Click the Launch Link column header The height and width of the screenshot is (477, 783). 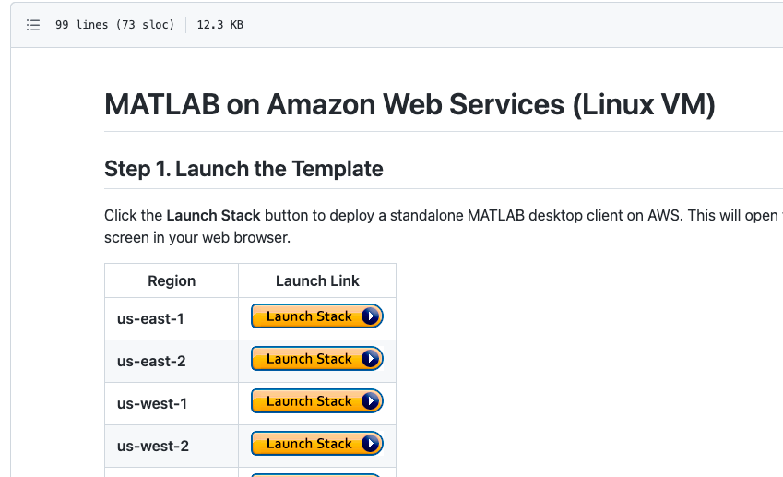[x=317, y=280]
